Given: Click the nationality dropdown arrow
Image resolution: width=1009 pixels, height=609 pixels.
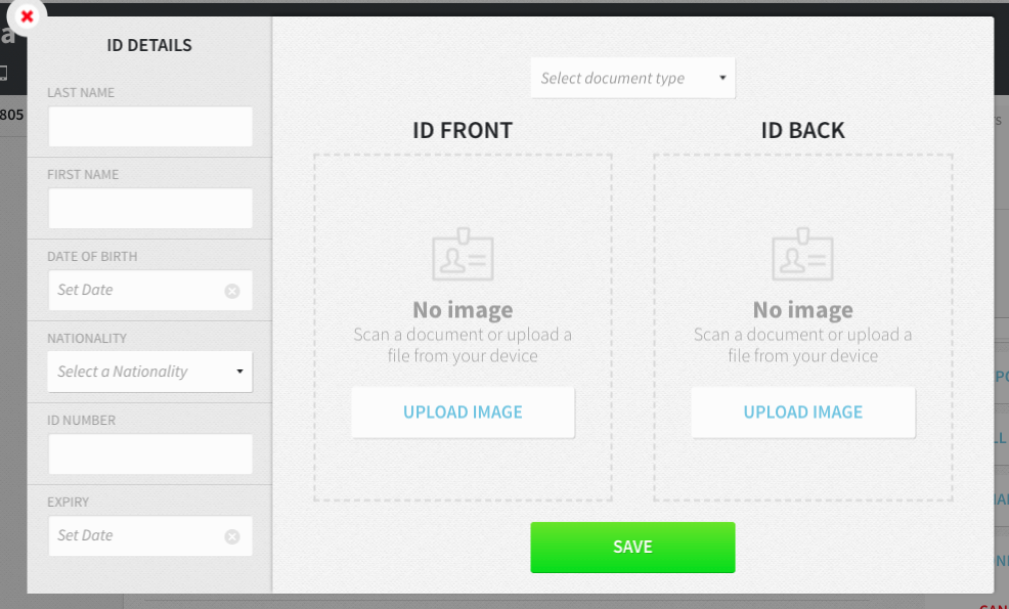Looking at the screenshot, I should click(x=240, y=372).
